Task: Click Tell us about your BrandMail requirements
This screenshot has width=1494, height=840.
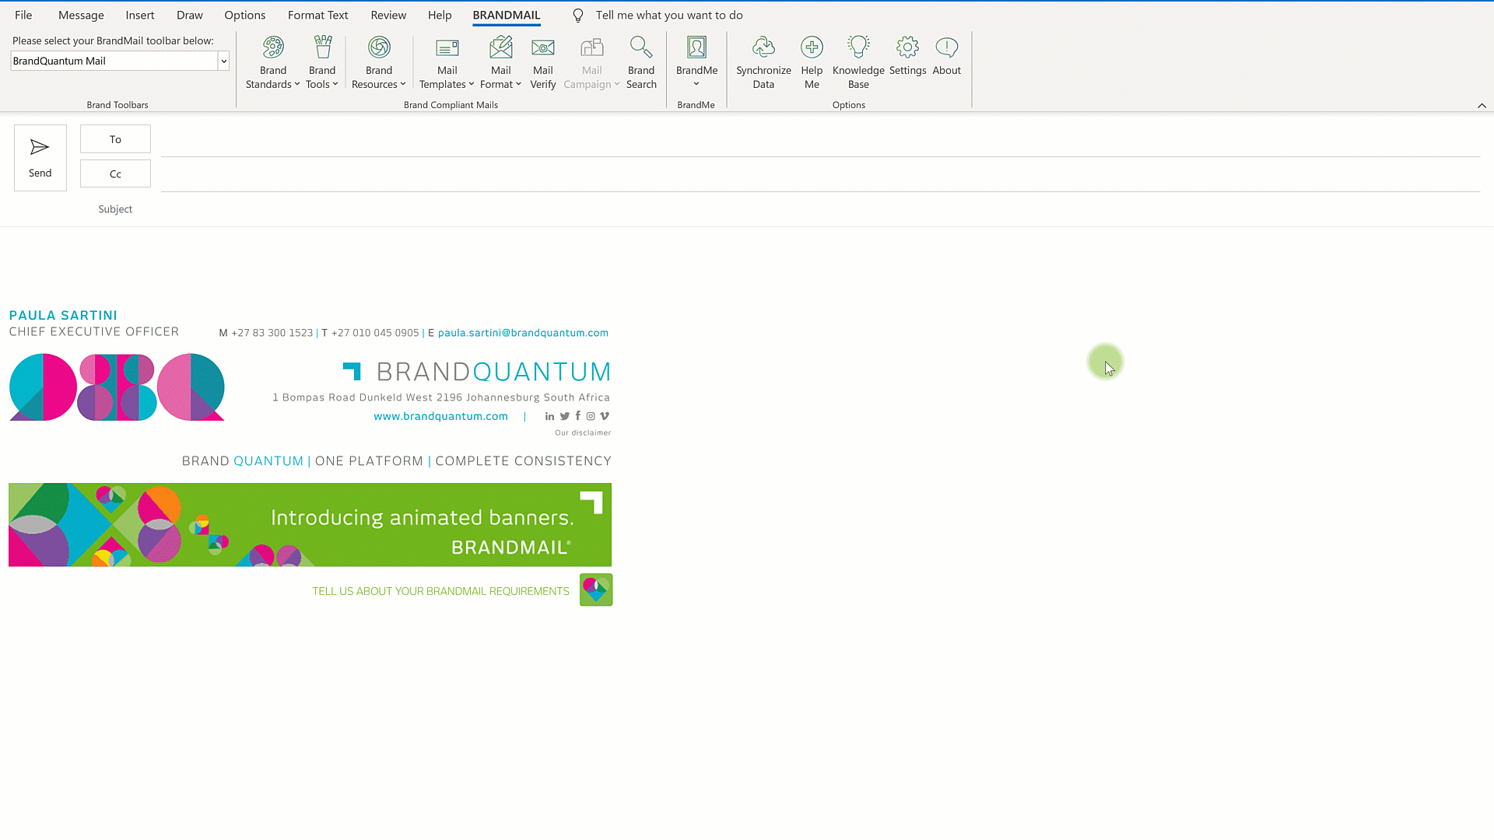Action: 439,590
